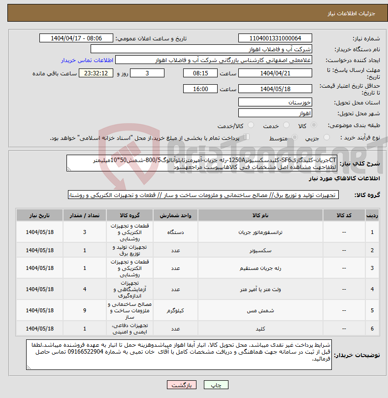The image size is (388, 398).
Task: Click مصالح ساختمانی group cell in row 5
Action: point(129,310)
